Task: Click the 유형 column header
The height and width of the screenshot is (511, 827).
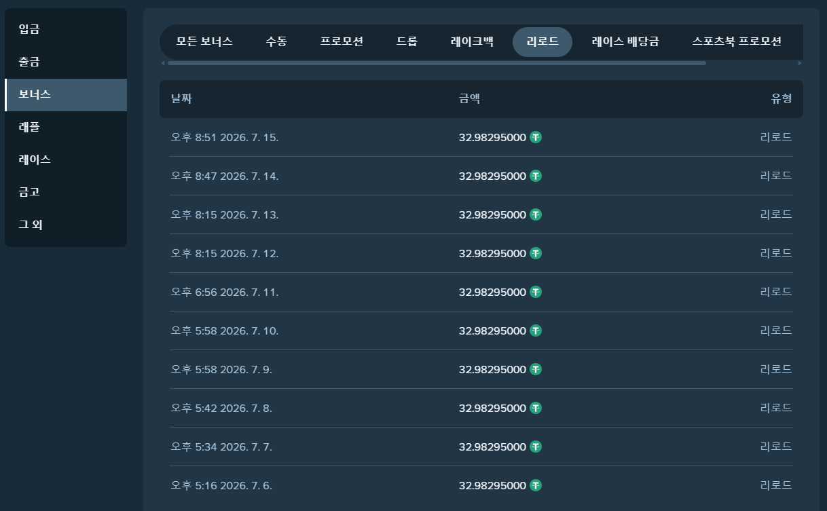Action: coord(782,99)
